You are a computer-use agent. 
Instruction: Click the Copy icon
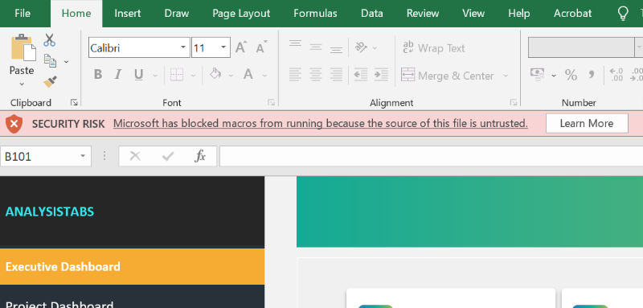tap(50, 60)
